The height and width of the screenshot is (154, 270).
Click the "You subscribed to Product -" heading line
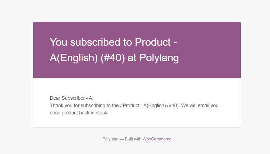[x=113, y=42]
